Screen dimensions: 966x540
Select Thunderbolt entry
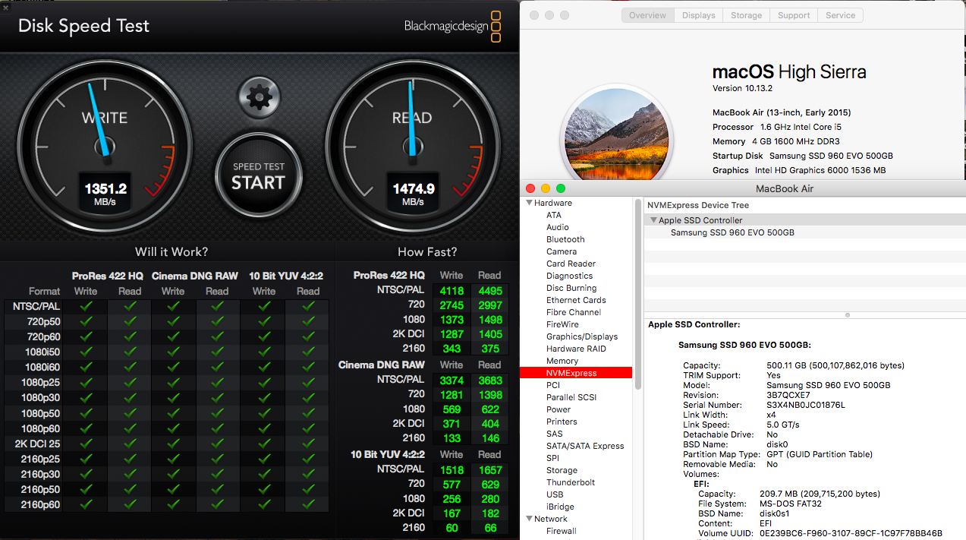pos(571,482)
